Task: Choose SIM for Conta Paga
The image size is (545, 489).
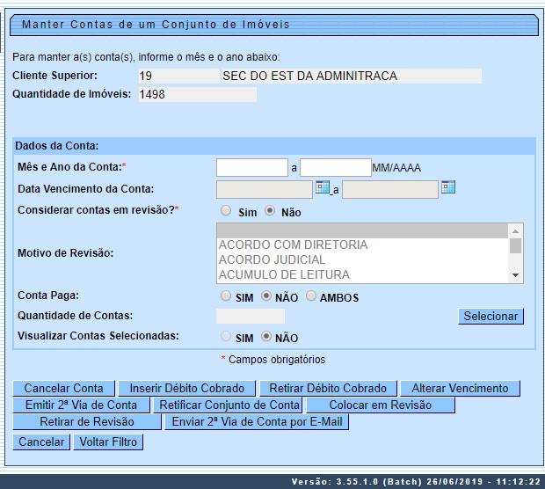Action: click(x=226, y=296)
